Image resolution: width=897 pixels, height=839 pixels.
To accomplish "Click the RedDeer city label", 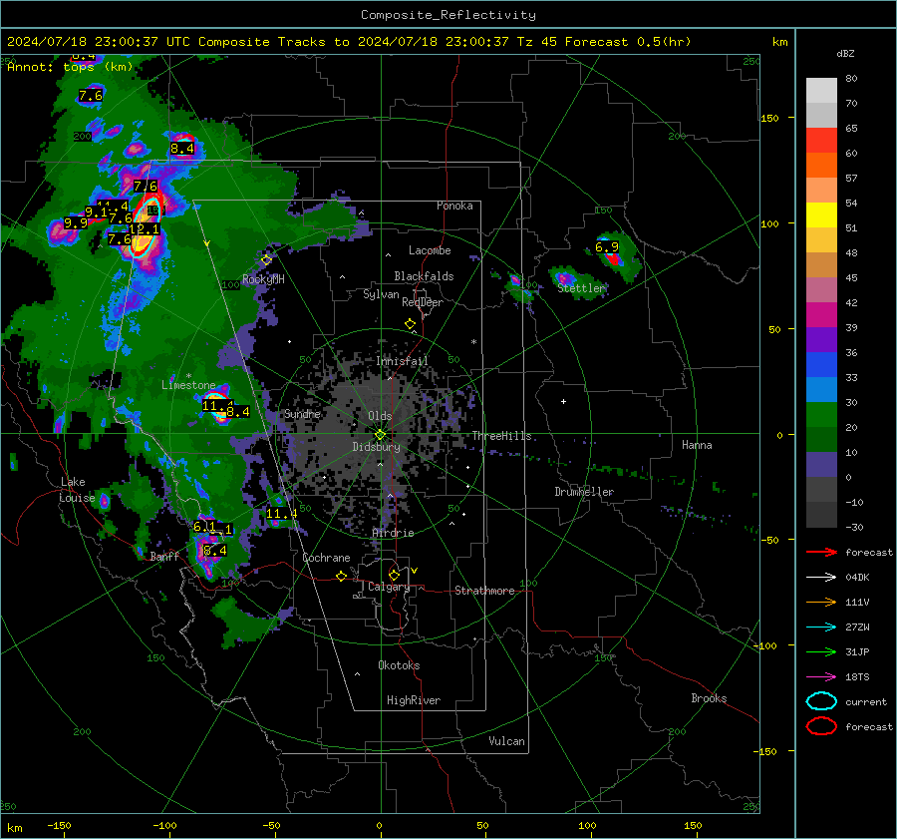I will click(x=423, y=302).
